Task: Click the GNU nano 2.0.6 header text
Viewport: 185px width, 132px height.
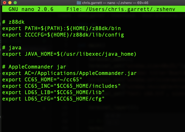Action: point(31,9)
